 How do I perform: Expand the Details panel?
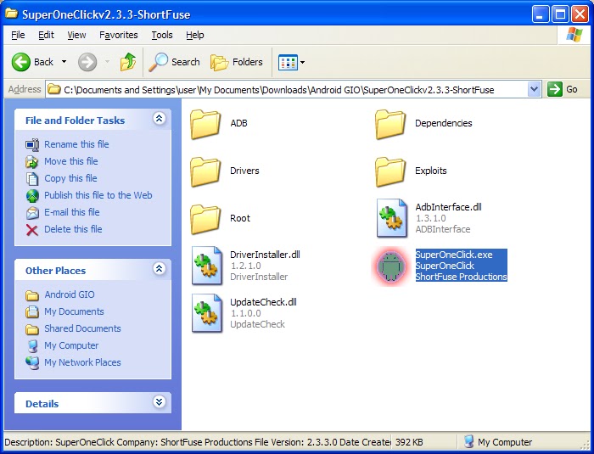[160, 401]
